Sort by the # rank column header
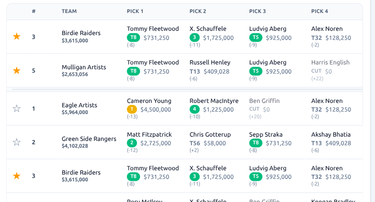The width and height of the screenshot is (375, 202). (x=34, y=11)
